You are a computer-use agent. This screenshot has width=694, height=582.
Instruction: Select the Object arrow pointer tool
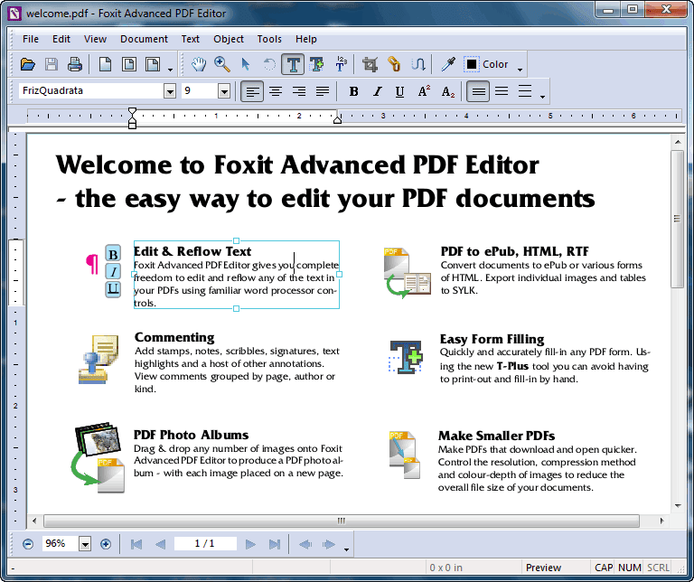246,65
